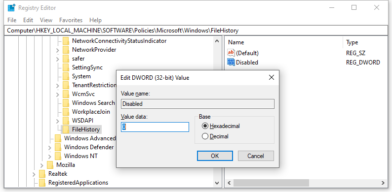The width and height of the screenshot is (392, 192).
Task: Click the REG_DWORD type cell
Action: tap(363, 63)
